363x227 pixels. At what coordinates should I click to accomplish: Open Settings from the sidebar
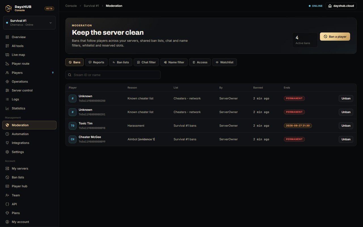coord(29,152)
